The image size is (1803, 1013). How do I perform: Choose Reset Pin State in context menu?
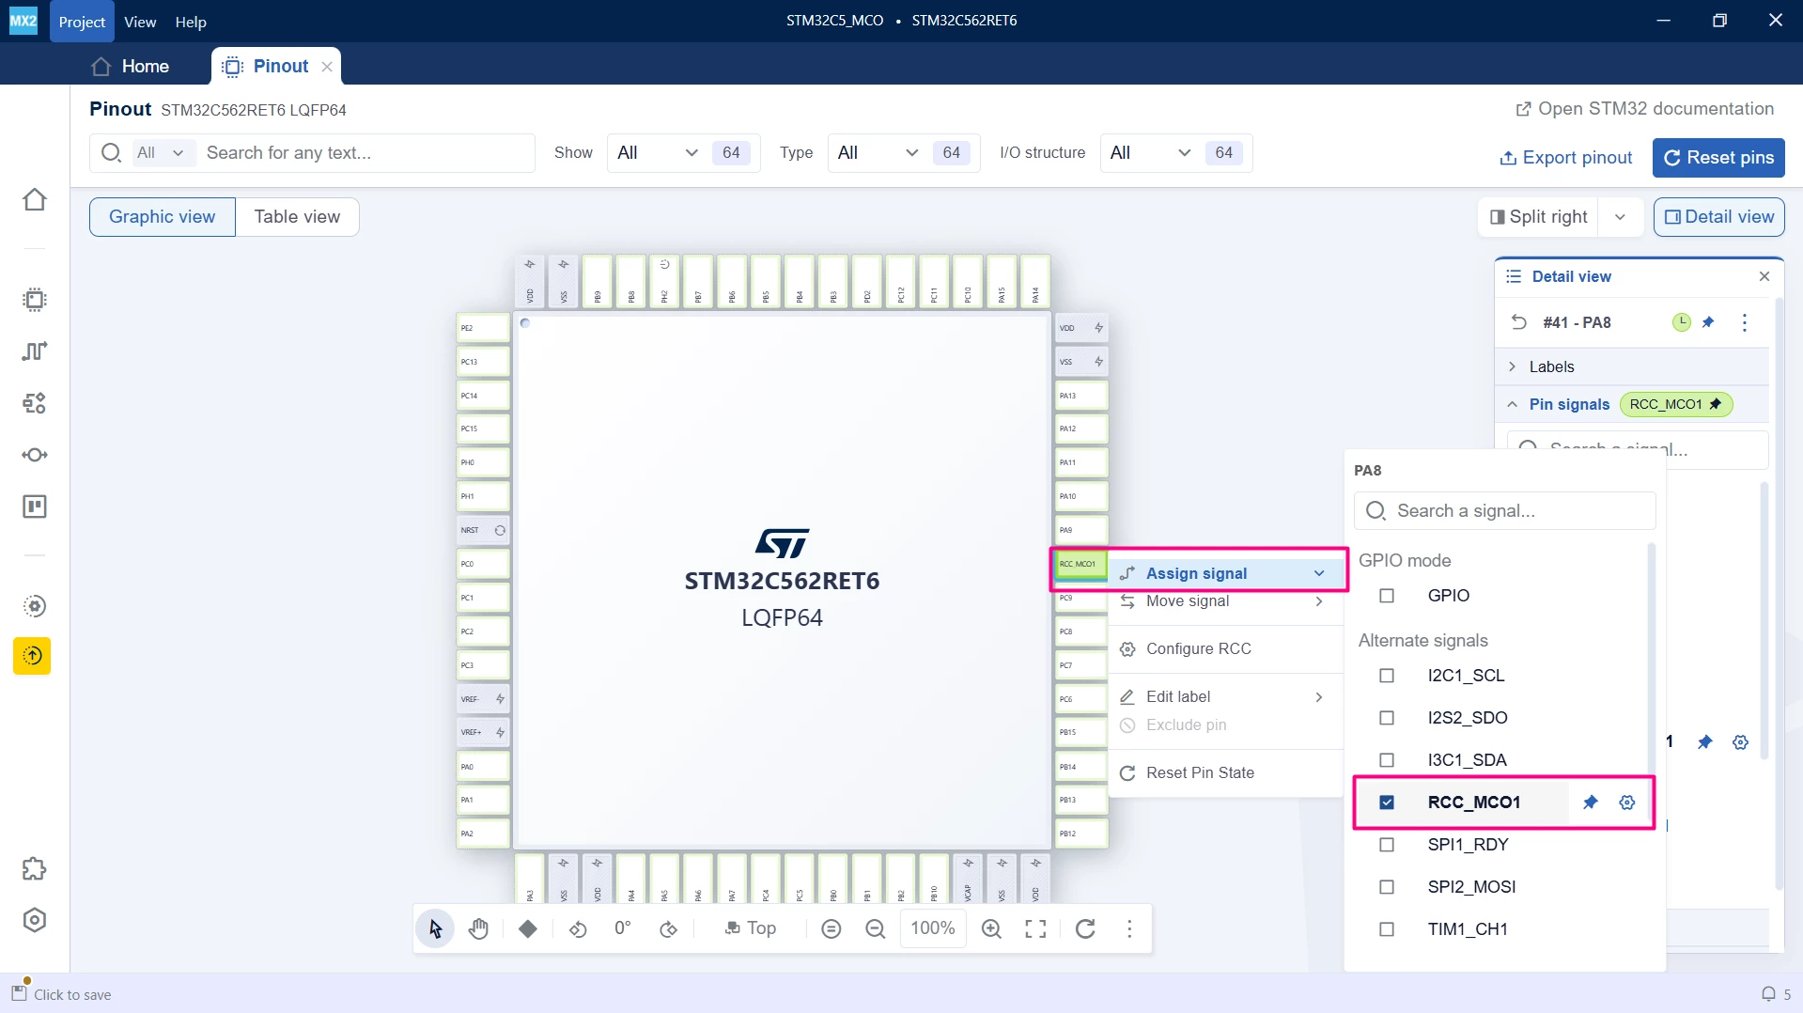(1226, 773)
